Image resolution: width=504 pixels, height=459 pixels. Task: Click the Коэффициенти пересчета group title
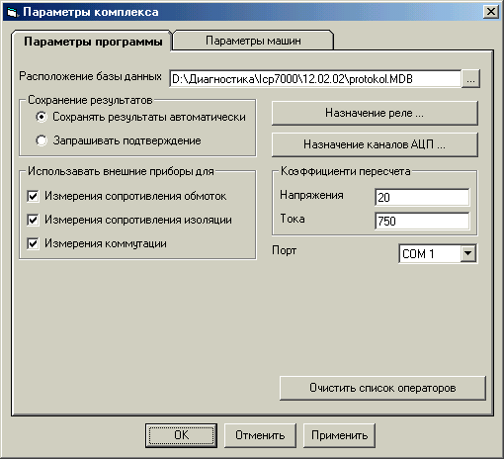(x=345, y=171)
